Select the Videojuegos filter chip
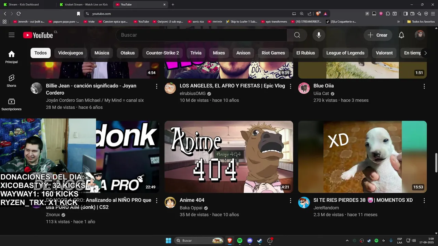 (x=70, y=53)
